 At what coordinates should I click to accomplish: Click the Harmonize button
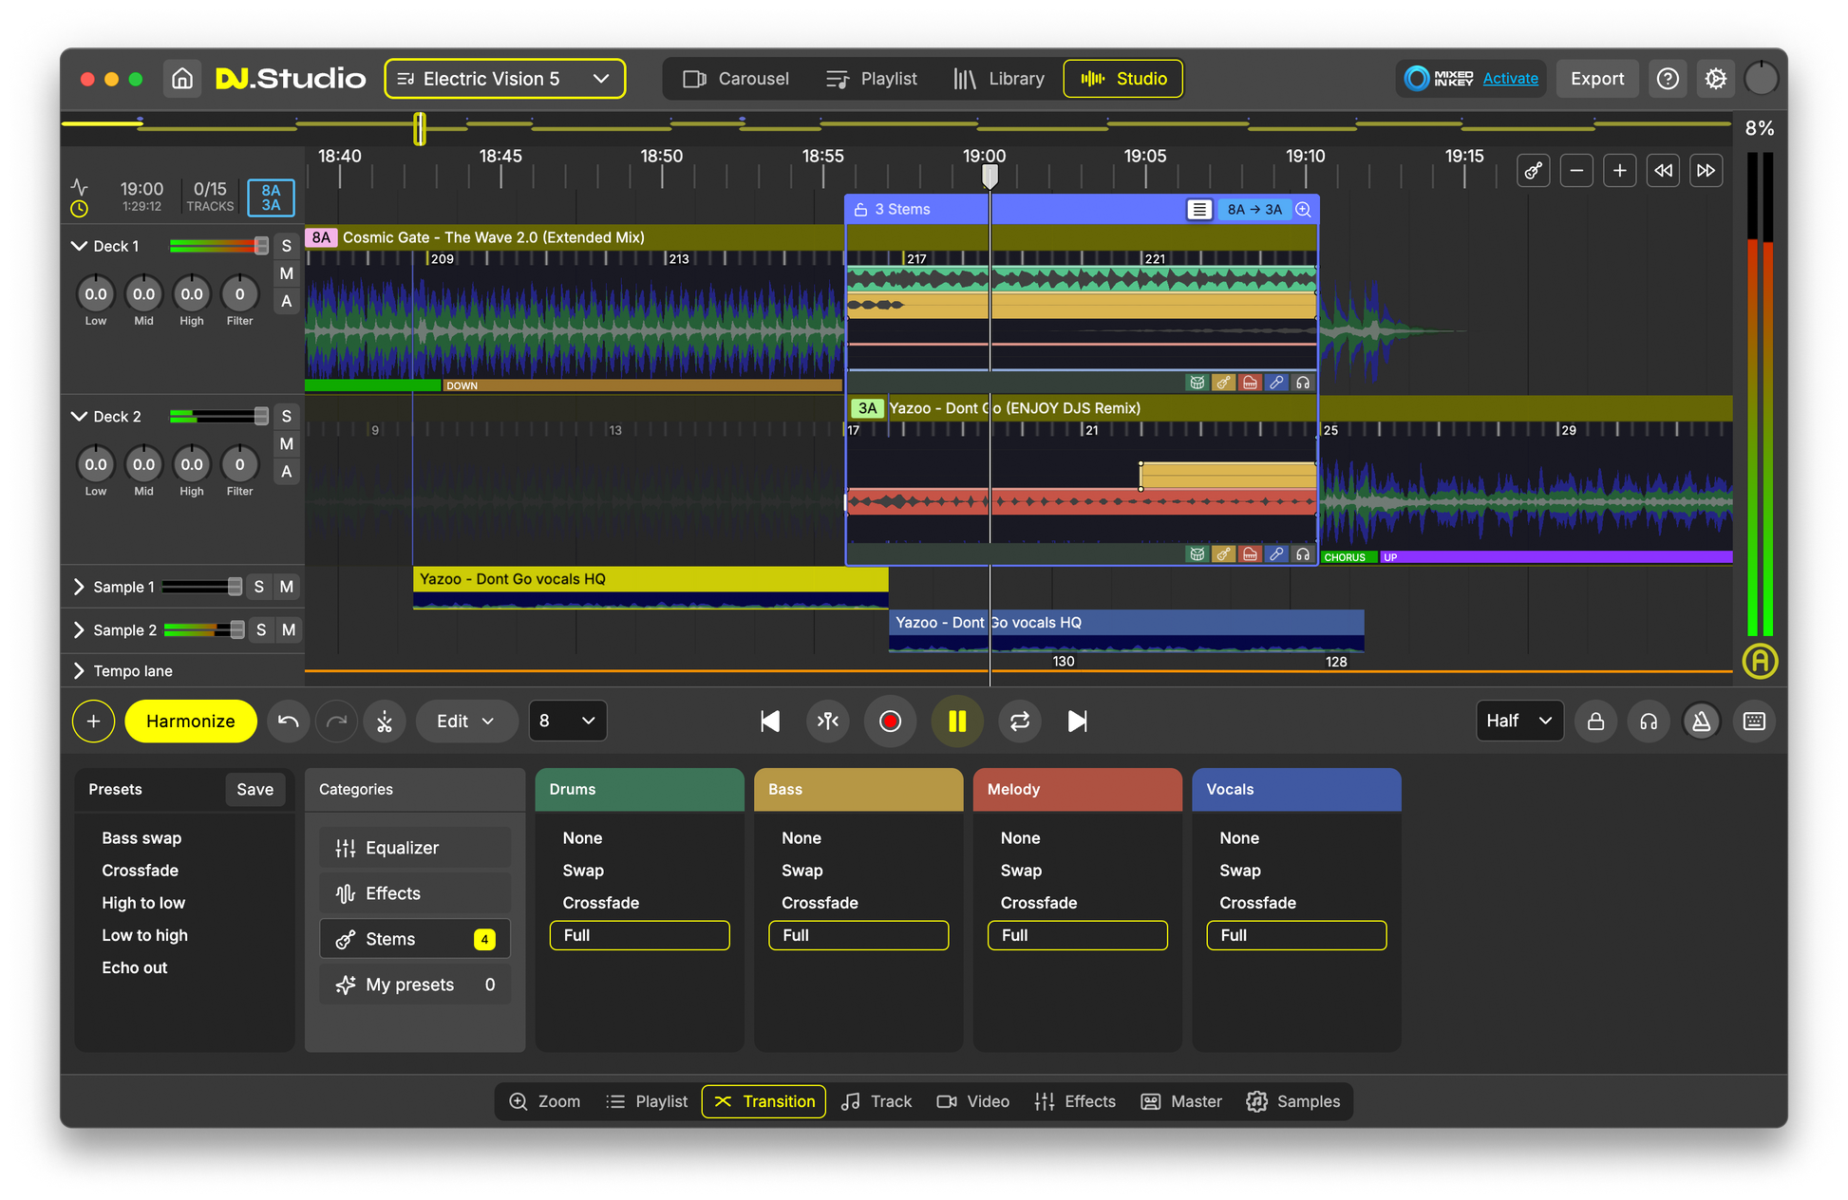pos(190,722)
